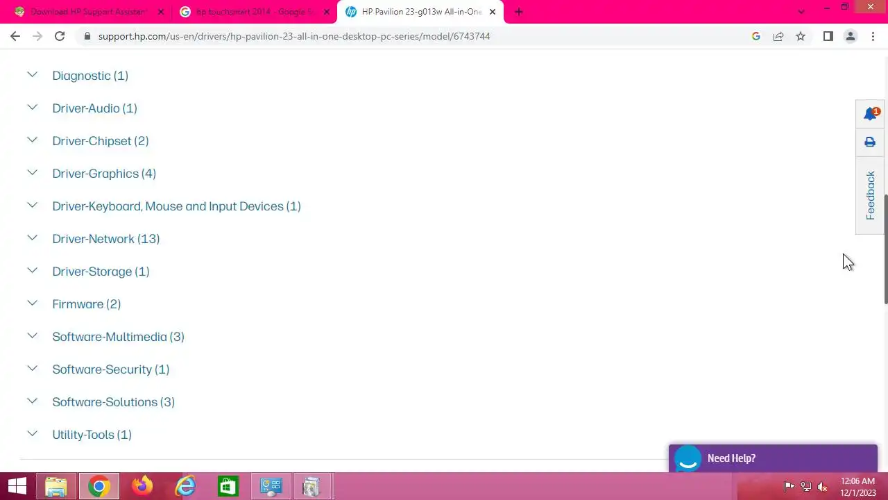Screen dimensions: 888x500
Task: Expand the Driver-Network chevron
Action: [x=32, y=237]
